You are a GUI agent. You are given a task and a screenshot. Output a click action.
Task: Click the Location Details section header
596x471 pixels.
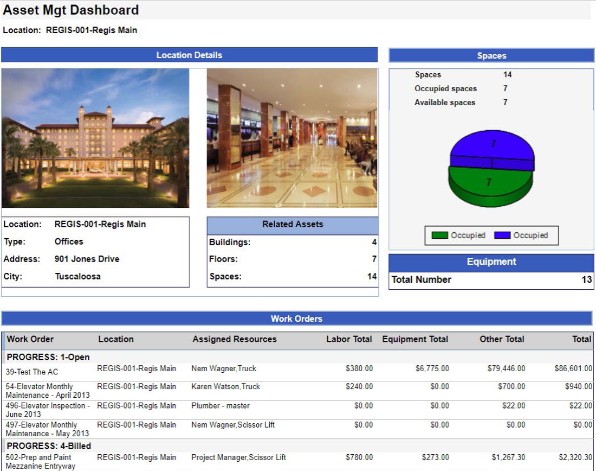click(189, 55)
